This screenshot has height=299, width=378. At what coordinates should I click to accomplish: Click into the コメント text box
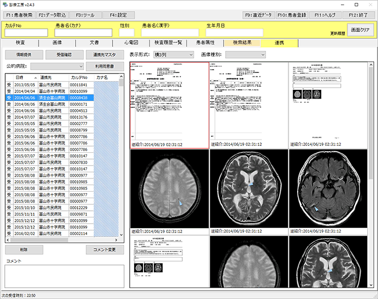[x=64, y=276]
